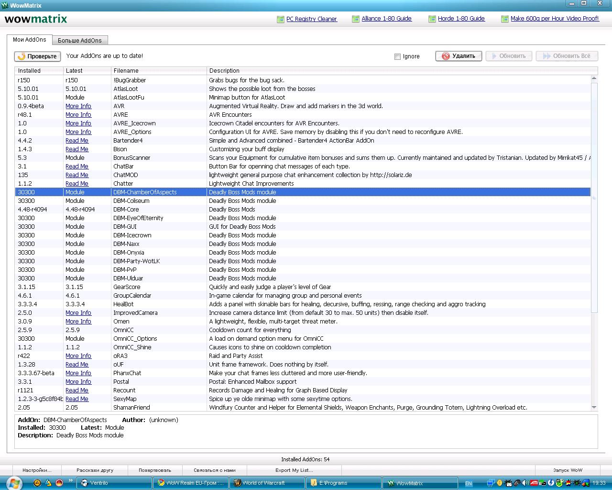Screen dimensions: 612x490
Task: Open Read Me link for Bartender4
Action: tap(77, 141)
